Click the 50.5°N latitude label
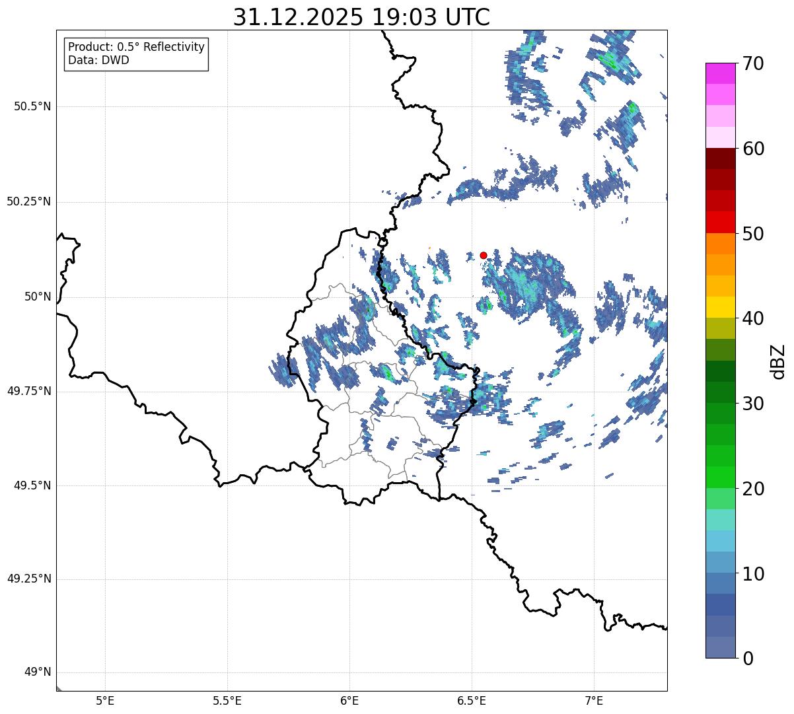 (x=32, y=106)
